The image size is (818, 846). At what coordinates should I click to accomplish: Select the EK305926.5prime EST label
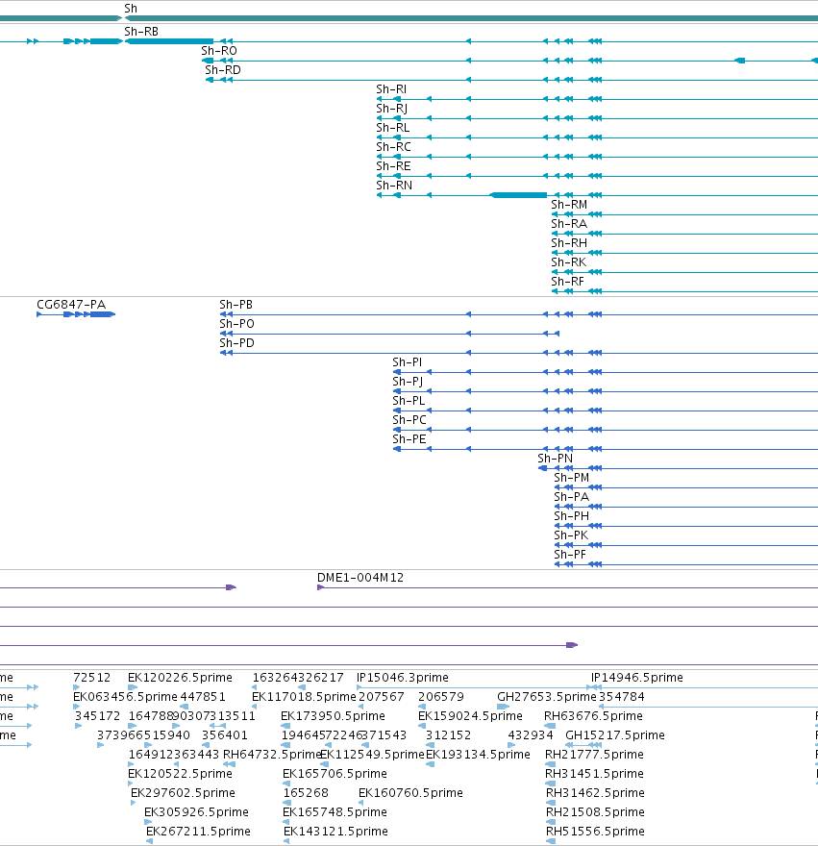pos(196,812)
